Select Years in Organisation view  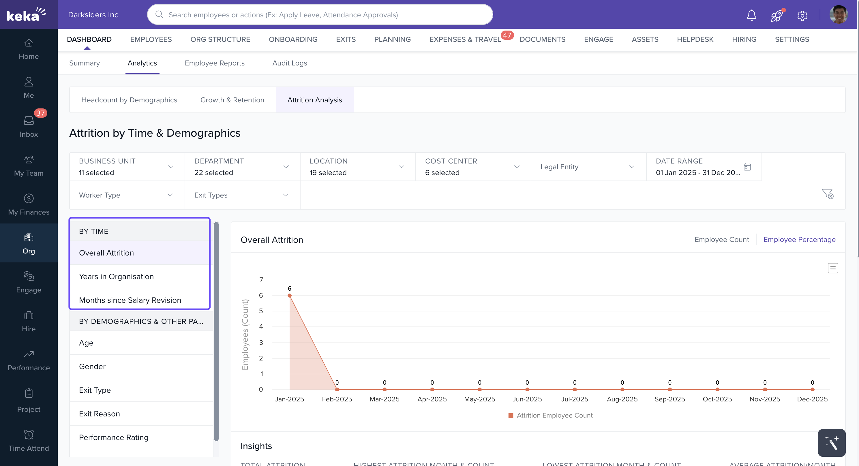coord(116,276)
